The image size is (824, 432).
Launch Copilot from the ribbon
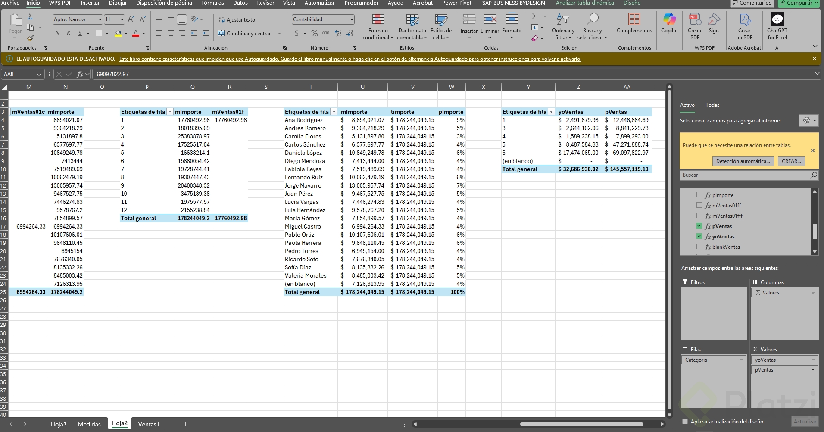pos(669,24)
